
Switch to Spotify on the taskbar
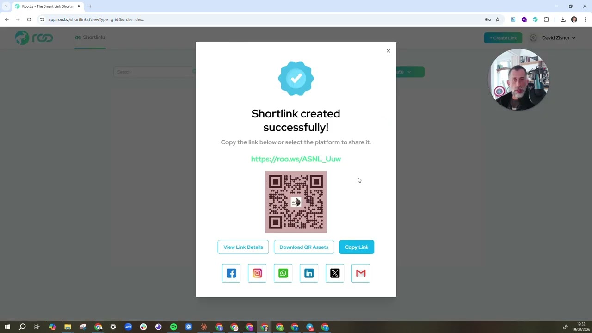pyautogui.click(x=173, y=327)
